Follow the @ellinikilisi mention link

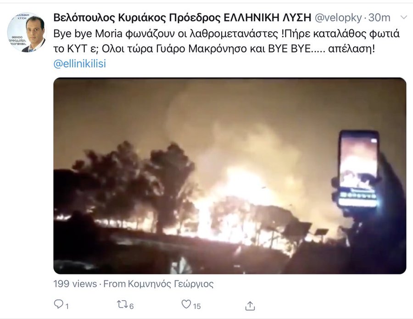tap(79, 63)
